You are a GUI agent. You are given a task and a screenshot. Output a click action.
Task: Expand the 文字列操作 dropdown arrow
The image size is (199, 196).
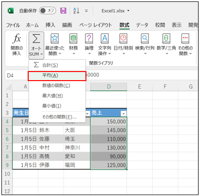(x=110, y=53)
